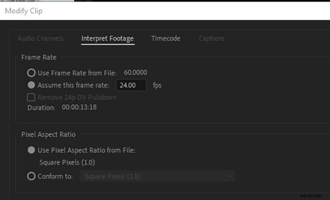Choose Assume this frame rate option
Viewport: 330px width, 200px height.
[31, 85]
